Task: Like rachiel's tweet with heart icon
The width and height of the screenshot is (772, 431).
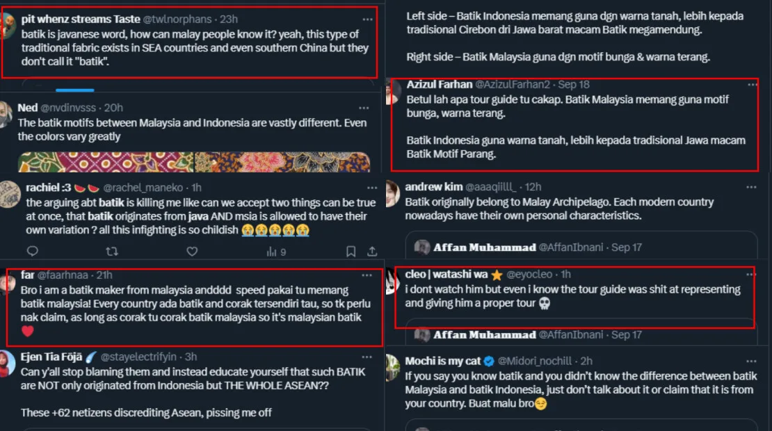Action: 192,252
